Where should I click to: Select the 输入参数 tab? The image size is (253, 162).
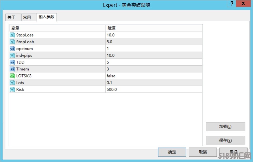(x=47, y=17)
